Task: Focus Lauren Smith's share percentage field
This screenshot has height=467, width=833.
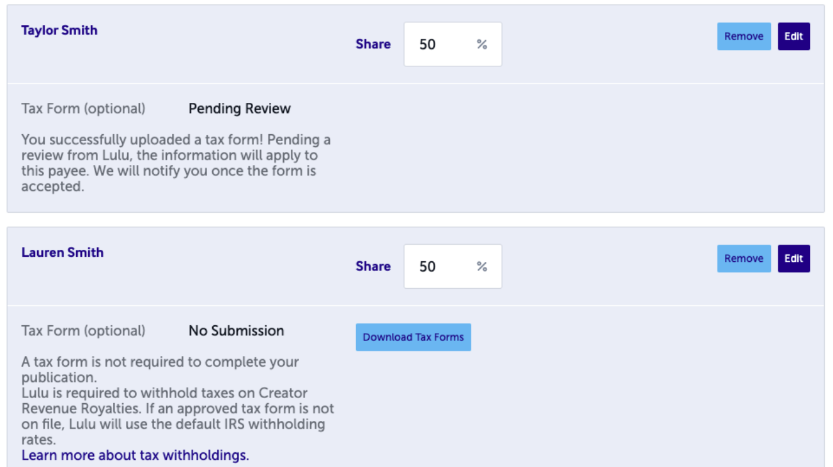Action: [453, 266]
